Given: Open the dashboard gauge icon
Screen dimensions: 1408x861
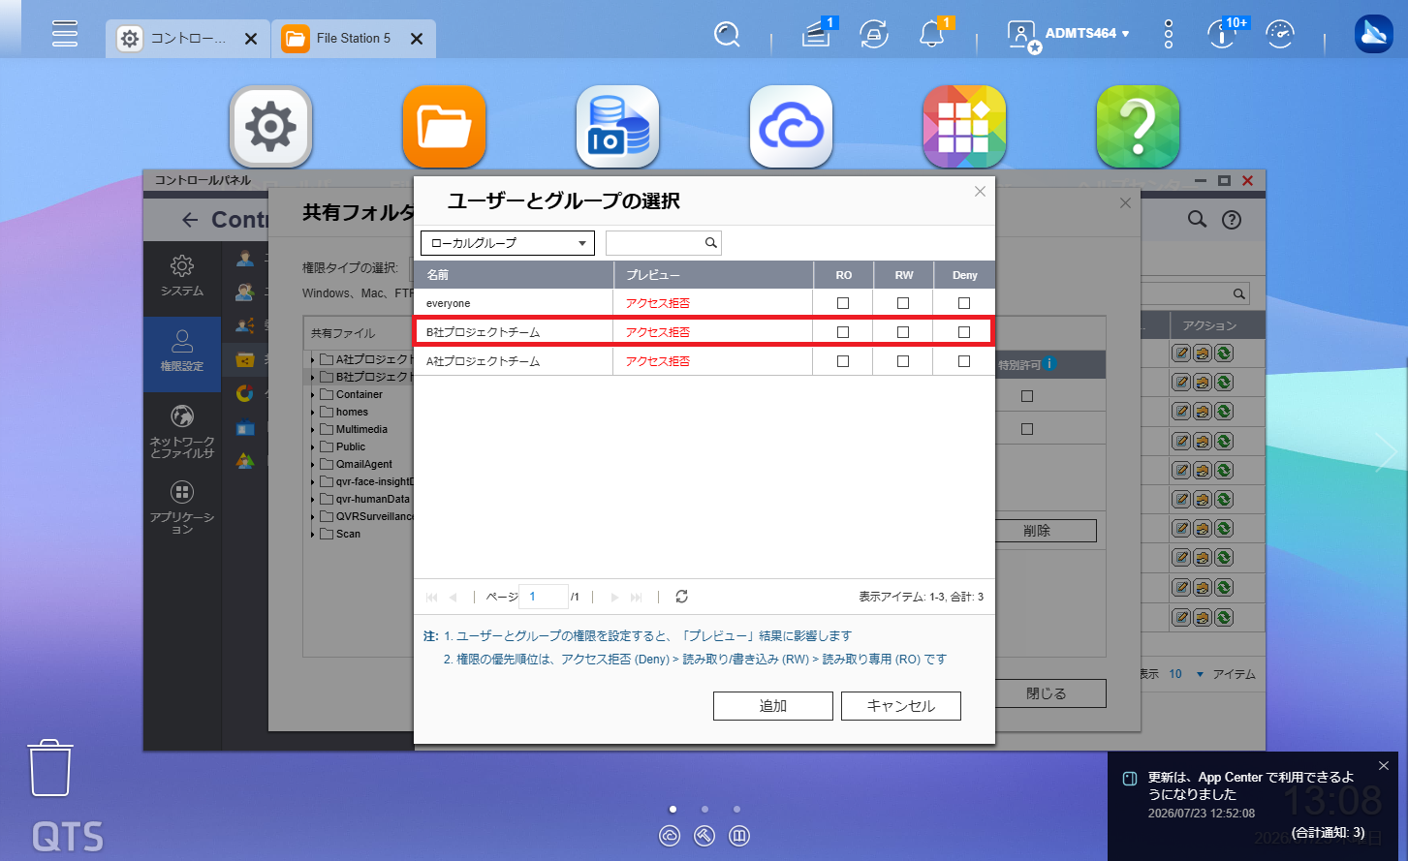Looking at the screenshot, I should point(1280,35).
